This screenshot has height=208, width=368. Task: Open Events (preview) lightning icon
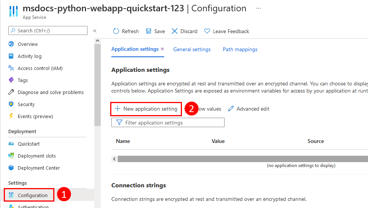pos(11,116)
